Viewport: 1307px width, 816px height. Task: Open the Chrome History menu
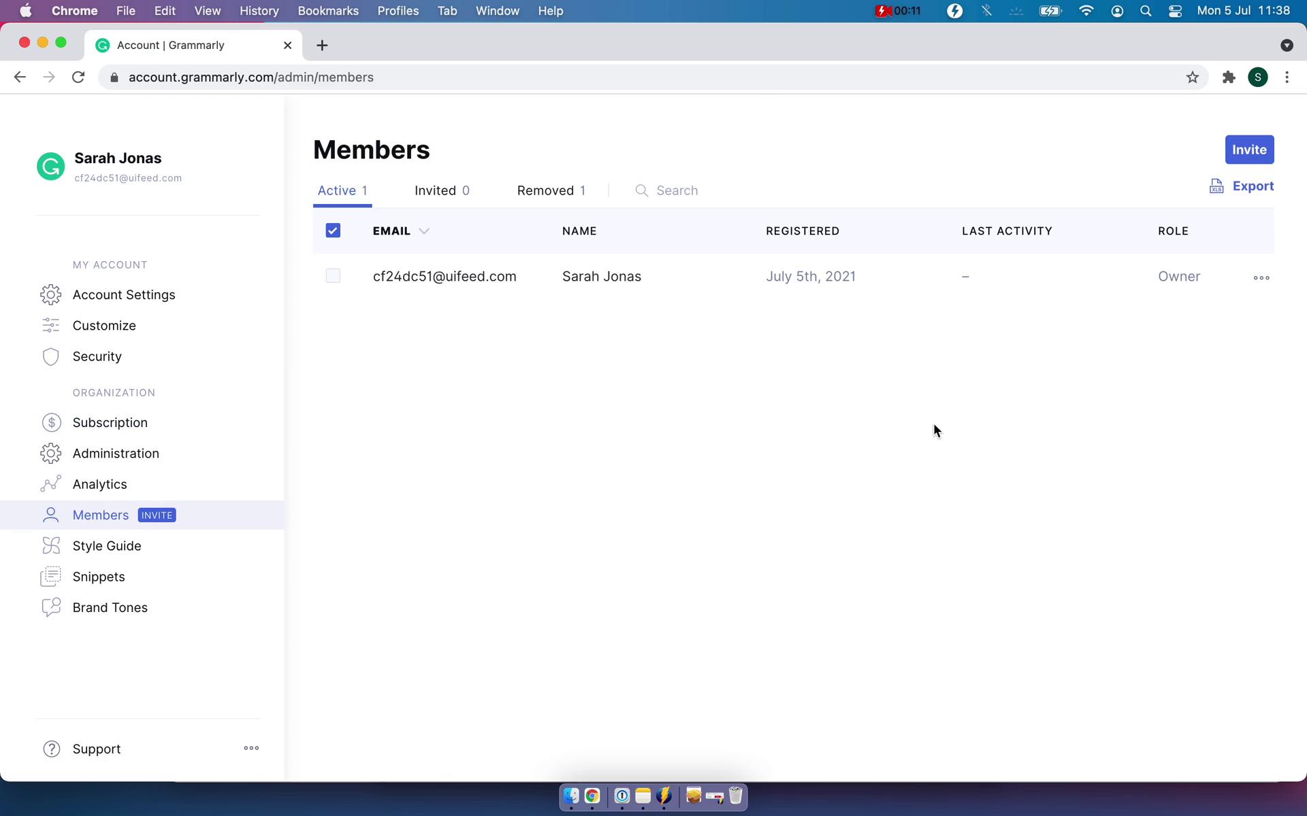tap(259, 11)
